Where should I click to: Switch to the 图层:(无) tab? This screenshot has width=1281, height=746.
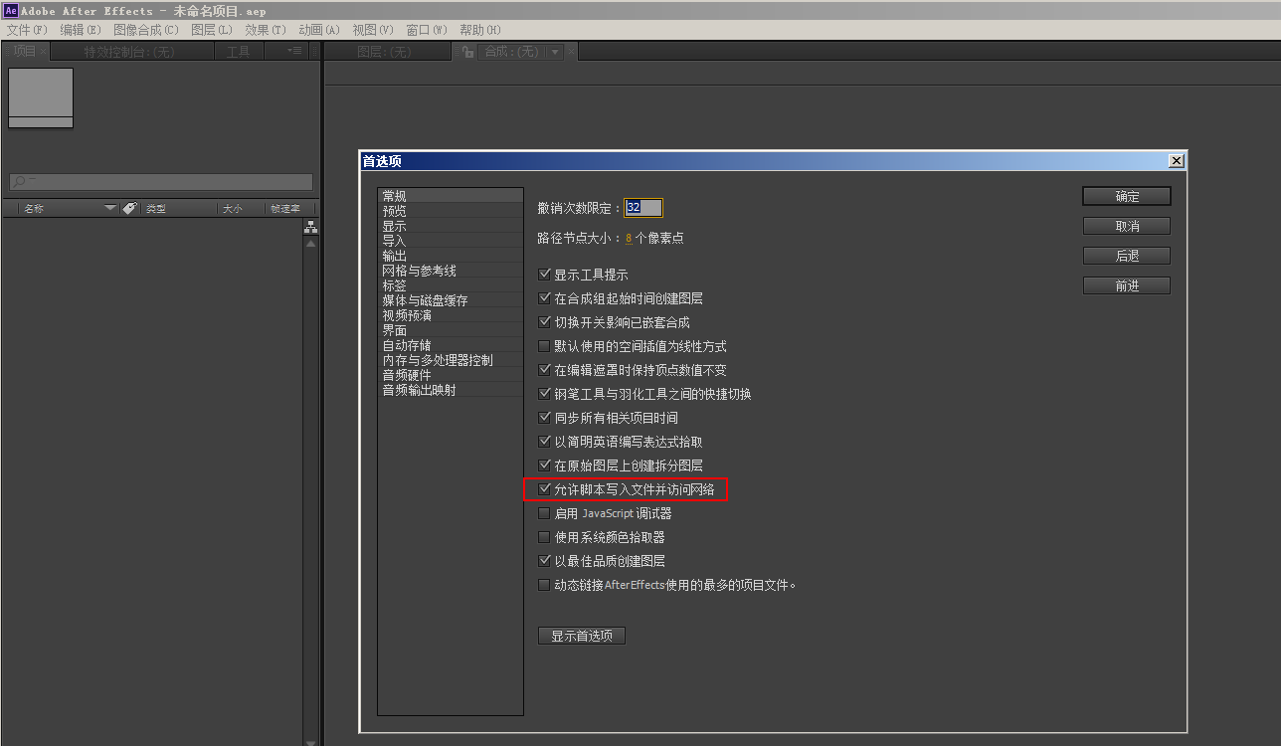(x=384, y=52)
